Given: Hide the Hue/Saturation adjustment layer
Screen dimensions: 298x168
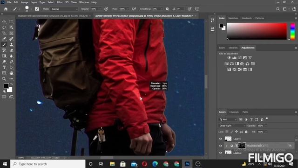Looking at the screenshot, I should pyautogui.click(x=220, y=146).
